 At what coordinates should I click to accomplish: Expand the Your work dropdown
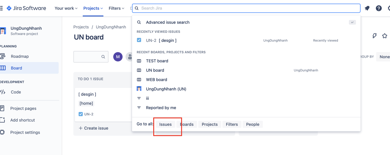coord(66,8)
